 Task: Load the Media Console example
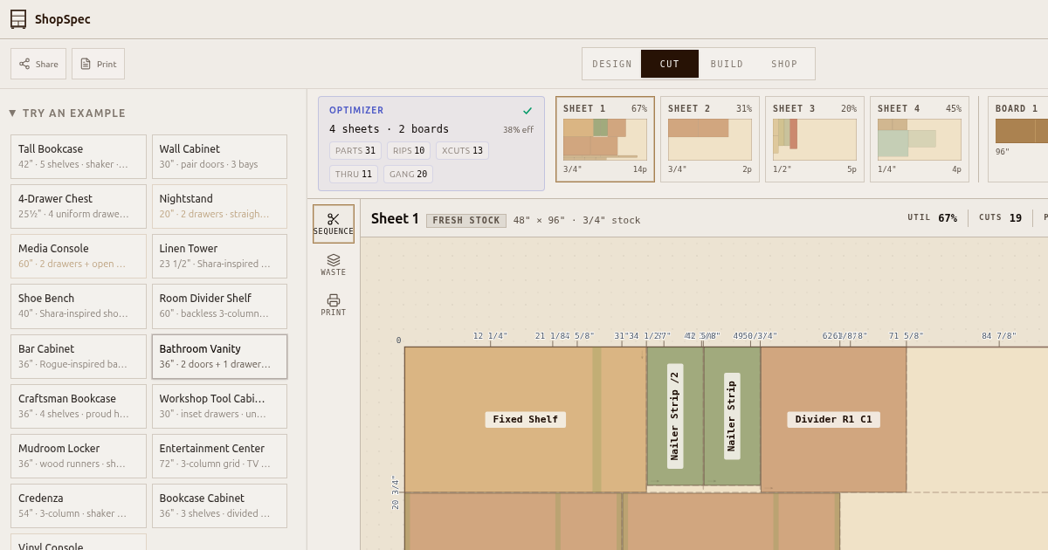point(79,256)
